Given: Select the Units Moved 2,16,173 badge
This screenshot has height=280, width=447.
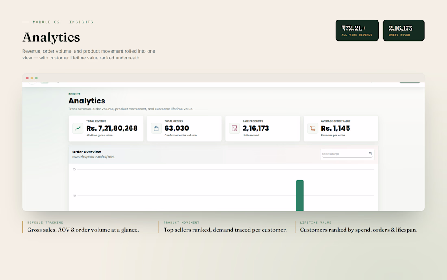Looking at the screenshot, I should pyautogui.click(x=404, y=30).
